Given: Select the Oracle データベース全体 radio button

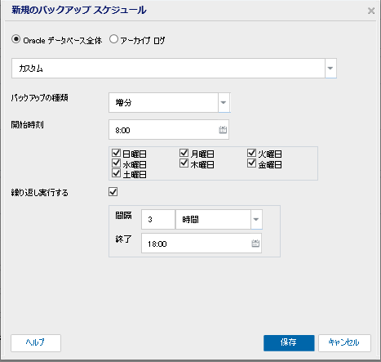Looking at the screenshot, I should tap(16, 39).
